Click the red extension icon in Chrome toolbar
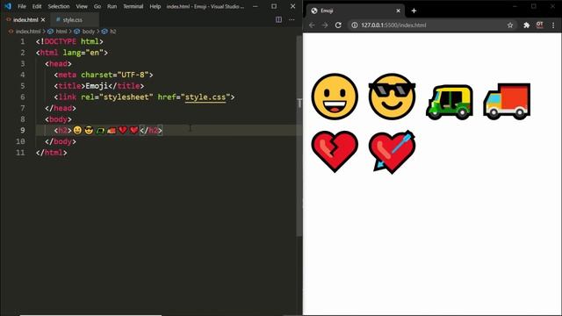The height and width of the screenshot is (316, 562). (539, 25)
